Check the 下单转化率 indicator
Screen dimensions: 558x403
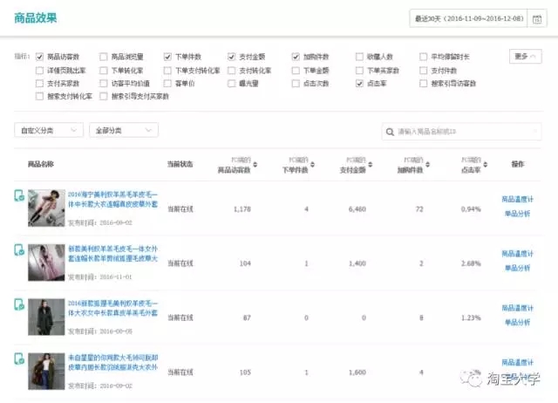point(104,71)
